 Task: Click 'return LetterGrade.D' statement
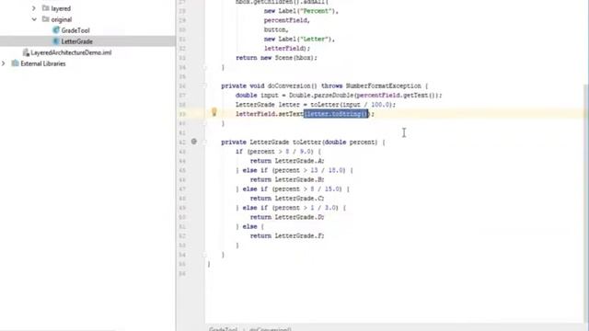pos(287,217)
